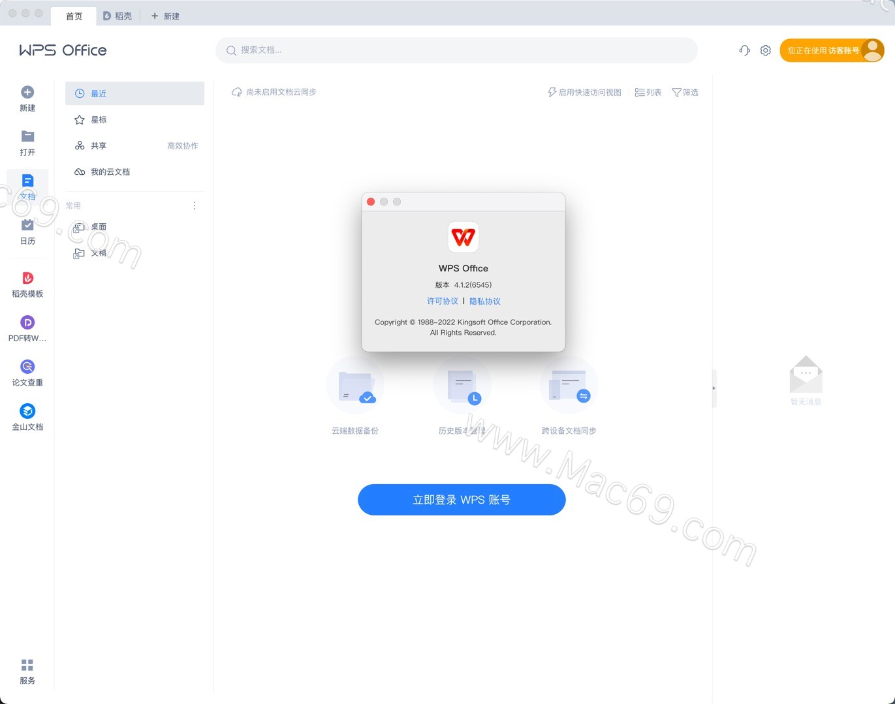Open the 日历 calendar icon
Screen dimensions: 895x704
(x=27, y=225)
